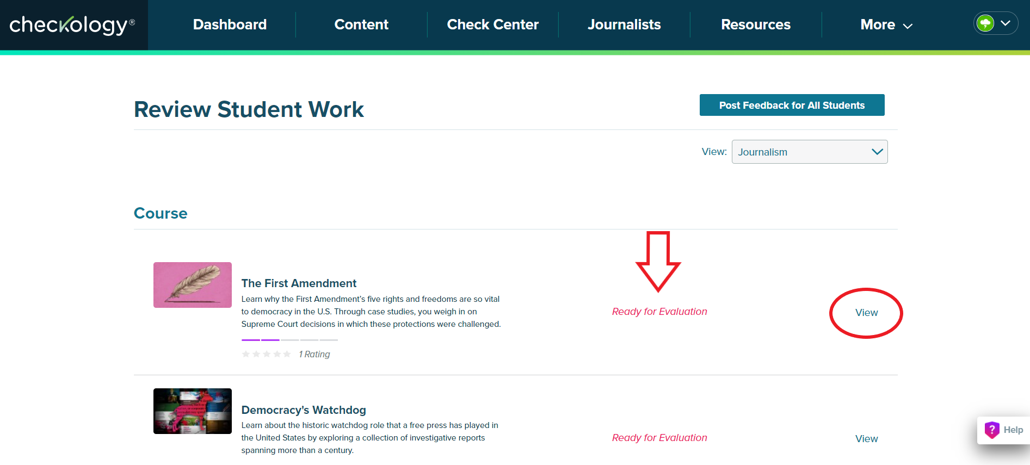Viewport: 1030px width, 465px height.
Task: Open the Democracy's Watchdog thumbnail
Action: pos(193,411)
